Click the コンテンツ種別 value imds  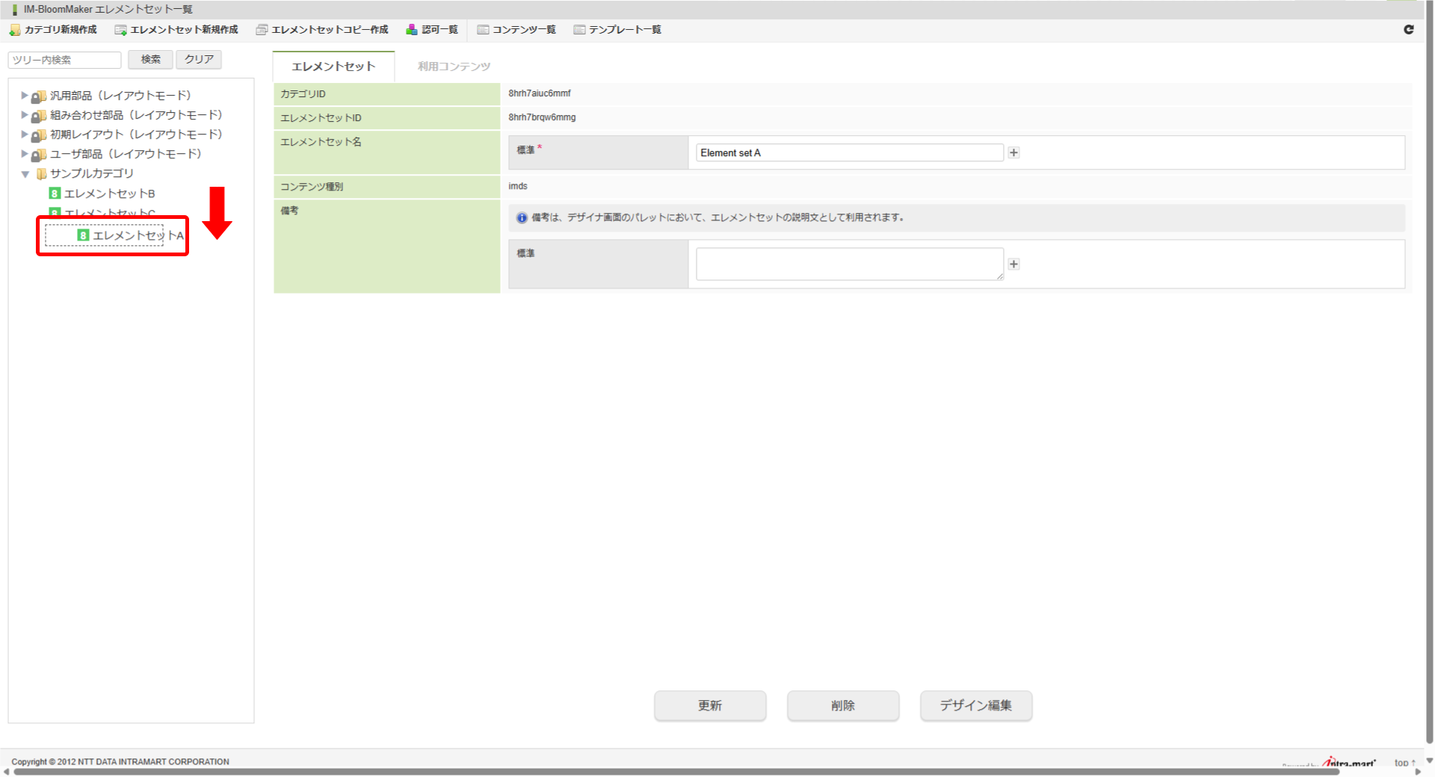(x=518, y=186)
